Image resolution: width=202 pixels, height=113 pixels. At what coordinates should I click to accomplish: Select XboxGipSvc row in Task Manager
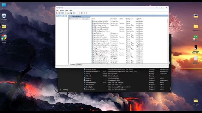tap(127, 87)
